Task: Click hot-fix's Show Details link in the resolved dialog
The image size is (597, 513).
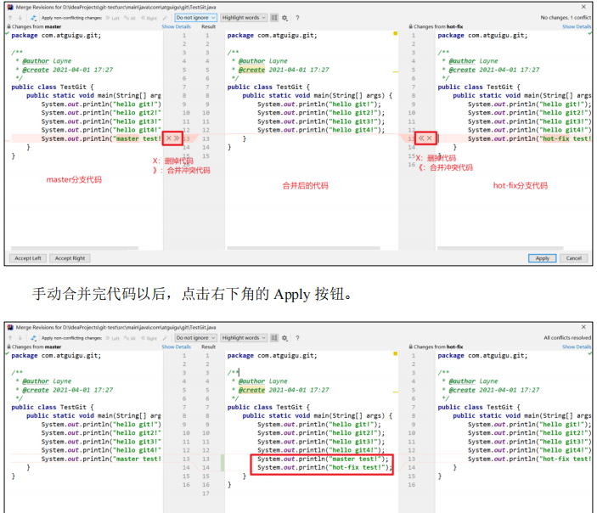Action: [577, 347]
